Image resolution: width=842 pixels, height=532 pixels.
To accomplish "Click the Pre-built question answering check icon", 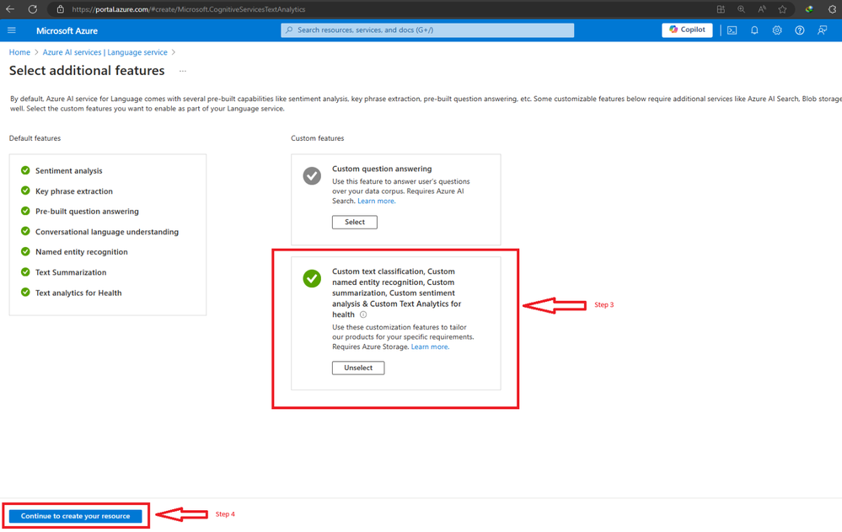I will pos(25,211).
